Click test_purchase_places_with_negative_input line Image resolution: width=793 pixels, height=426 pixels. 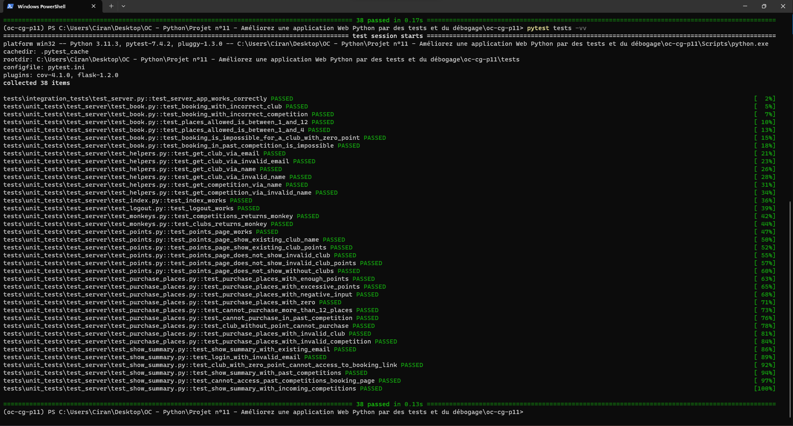(x=191, y=294)
